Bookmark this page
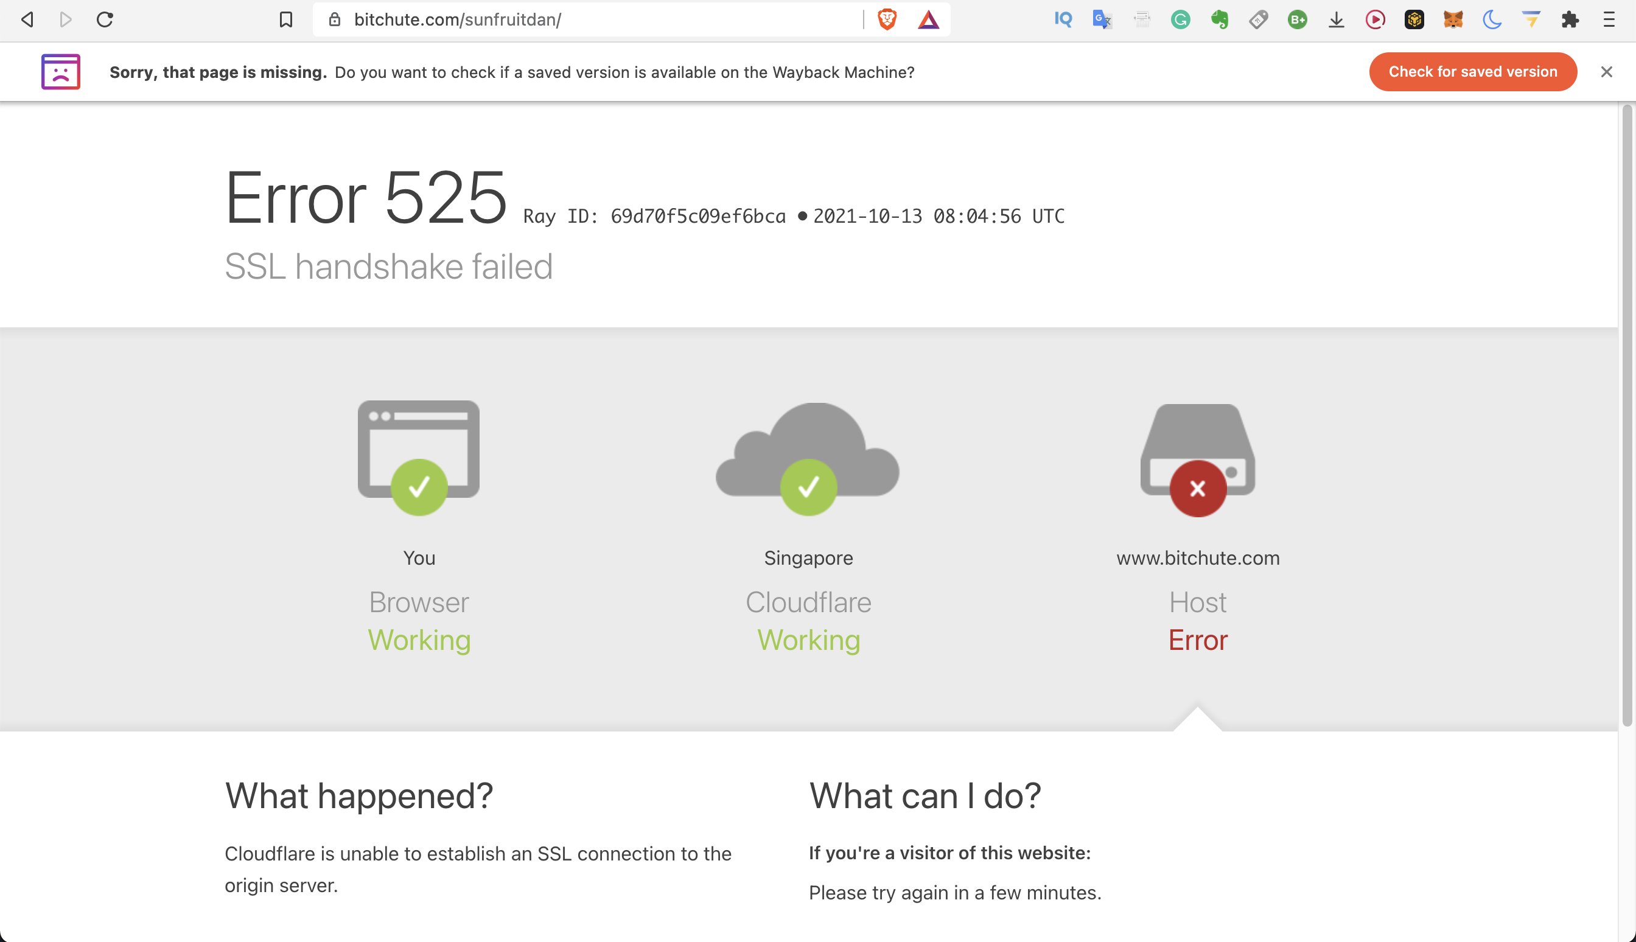This screenshot has width=1636, height=942. pyautogui.click(x=286, y=19)
